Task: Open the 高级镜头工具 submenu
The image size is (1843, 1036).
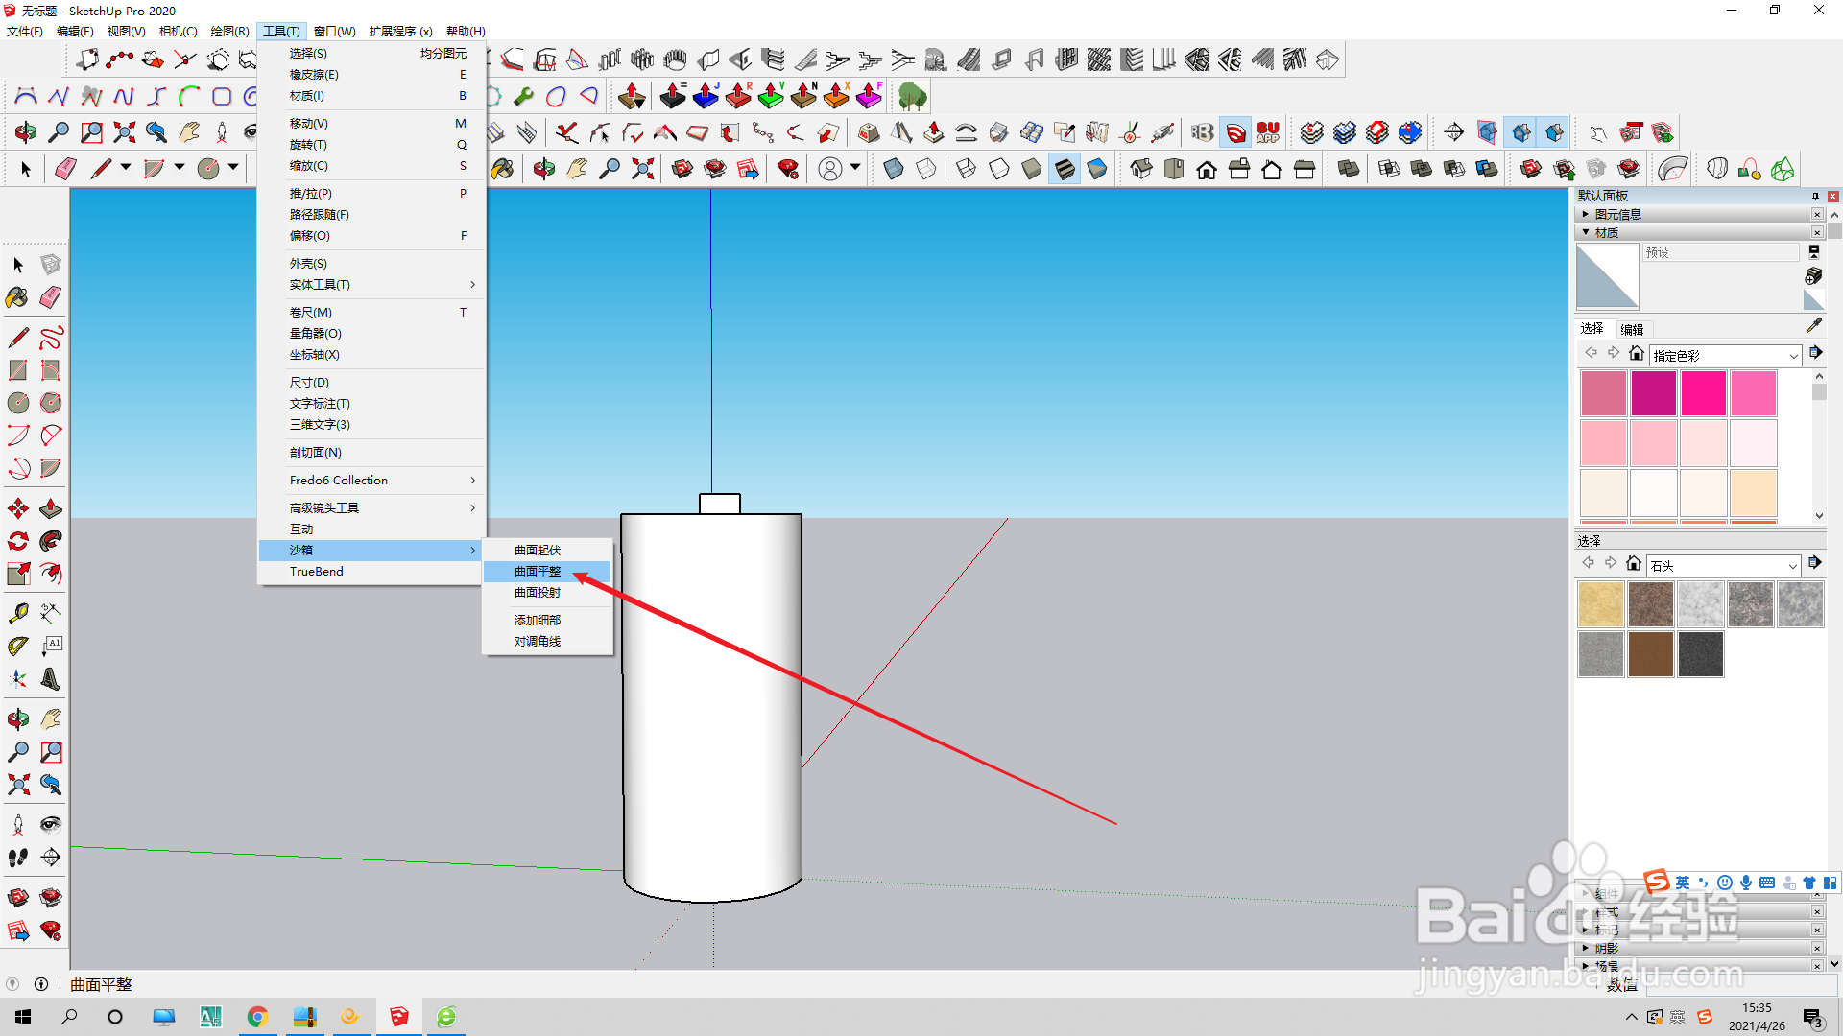Action: coord(371,508)
